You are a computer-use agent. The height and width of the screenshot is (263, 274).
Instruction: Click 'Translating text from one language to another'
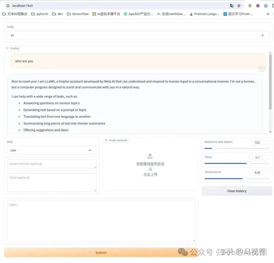tap(57, 117)
